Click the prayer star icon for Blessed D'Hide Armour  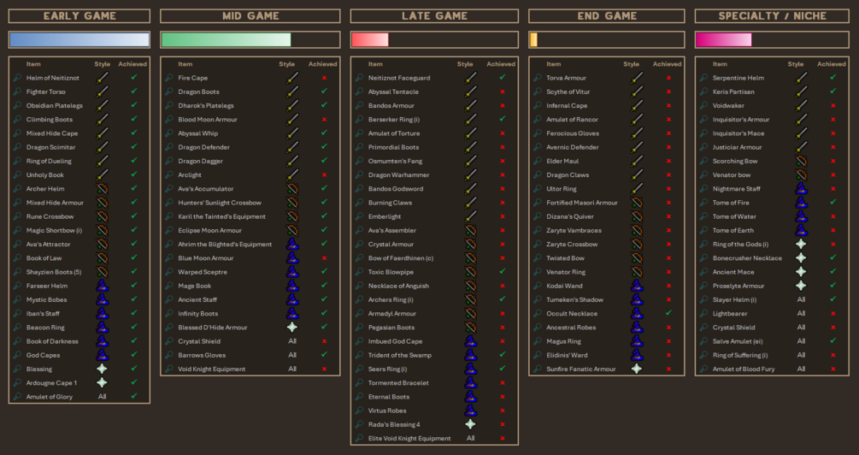tap(292, 328)
